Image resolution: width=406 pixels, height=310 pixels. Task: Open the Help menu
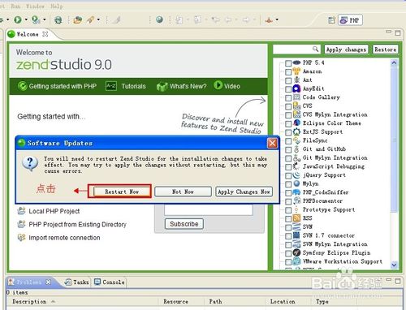click(57, 6)
